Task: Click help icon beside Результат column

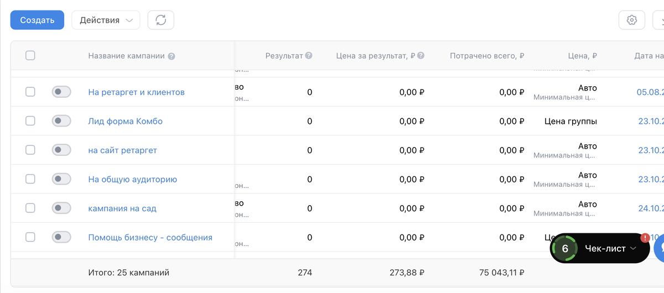Action: tap(309, 55)
